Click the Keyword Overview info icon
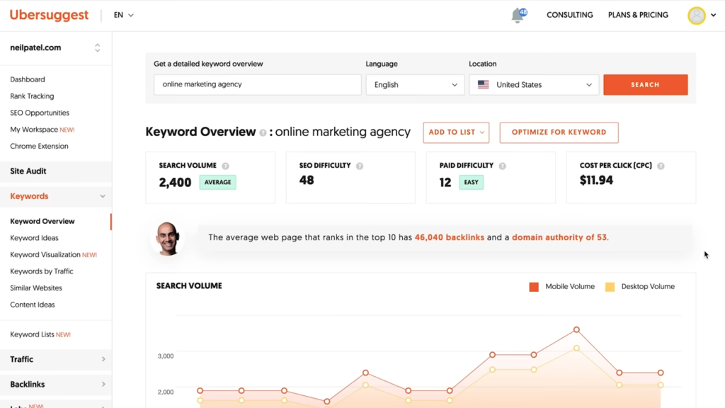This screenshot has width=725, height=408. (263, 132)
